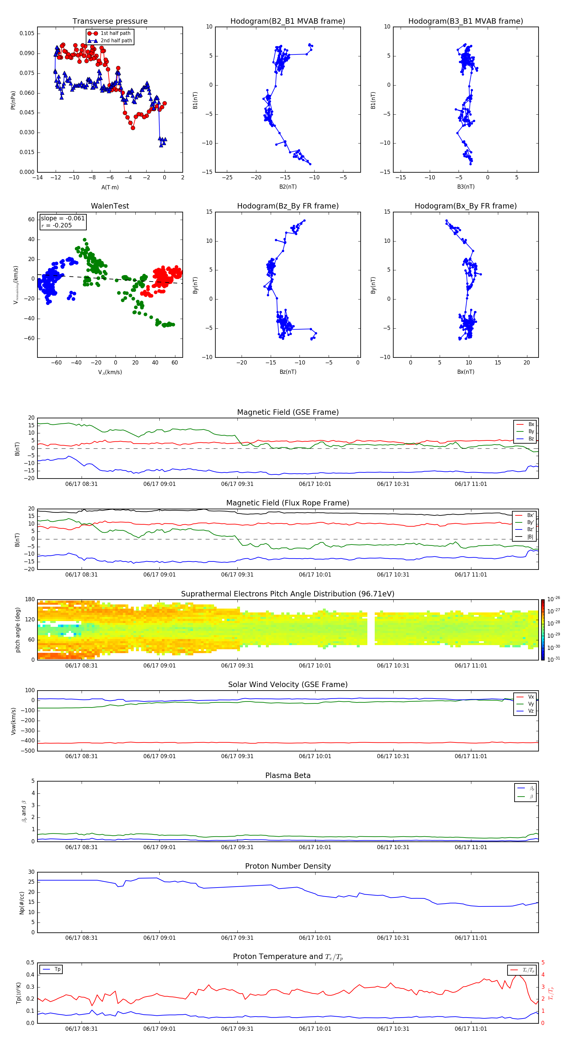Viewport: 576px width, 1057px height.
Task: Click the 'Tp' legend entry
Action: (52, 969)
